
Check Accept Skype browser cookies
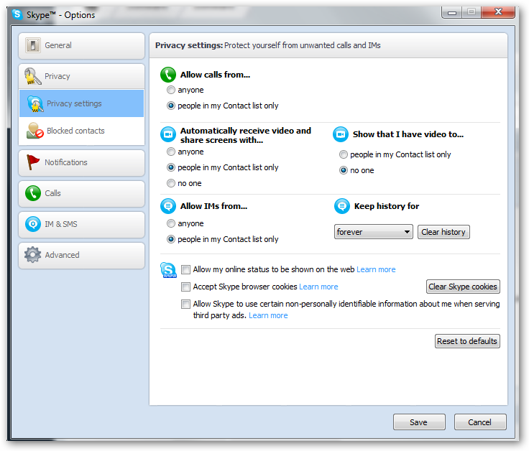185,287
